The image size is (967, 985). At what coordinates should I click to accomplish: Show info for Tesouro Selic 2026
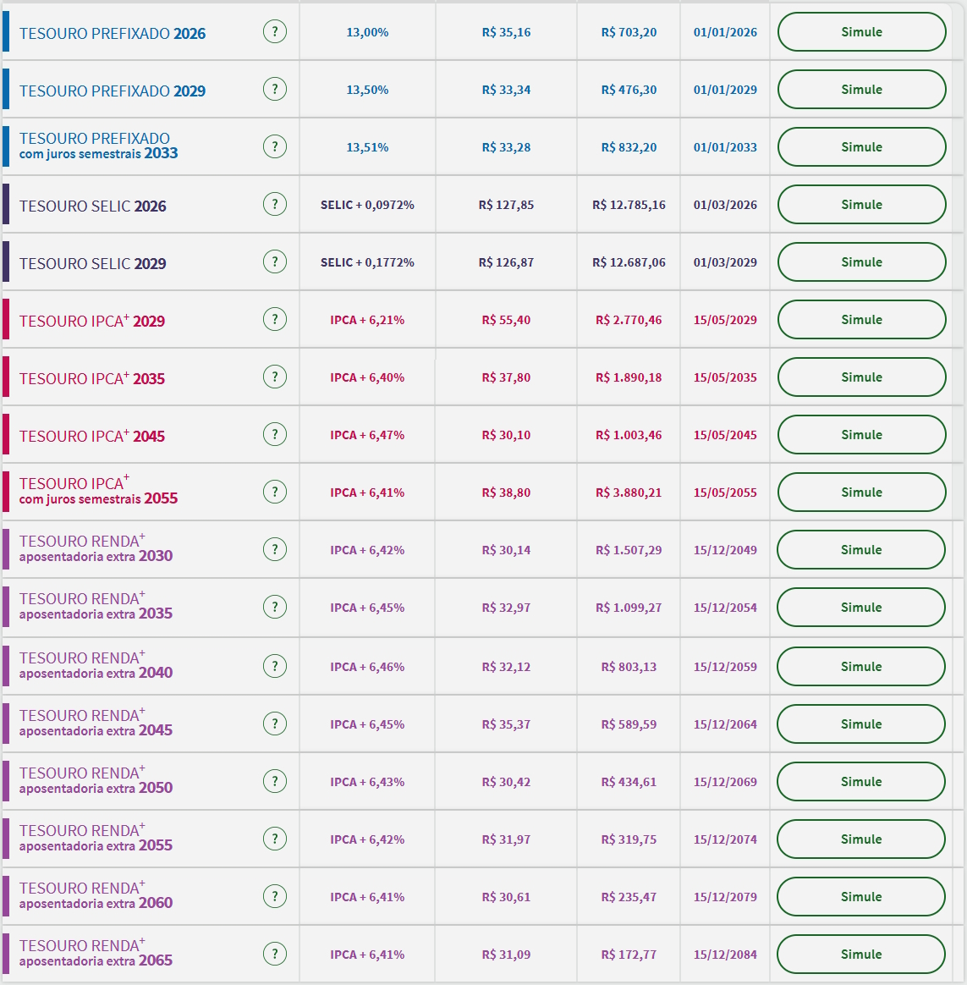[275, 205]
